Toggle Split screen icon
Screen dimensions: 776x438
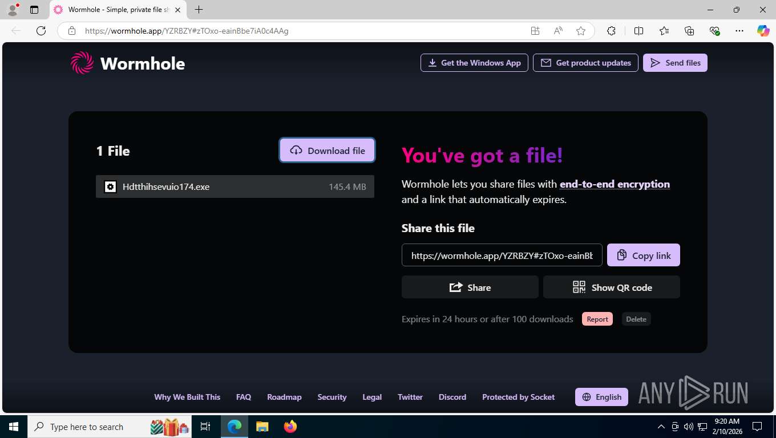click(x=638, y=31)
